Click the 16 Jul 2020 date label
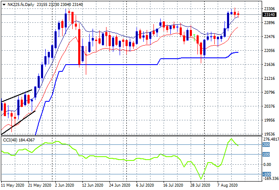The height and width of the screenshot is (190, 279). [173, 185]
